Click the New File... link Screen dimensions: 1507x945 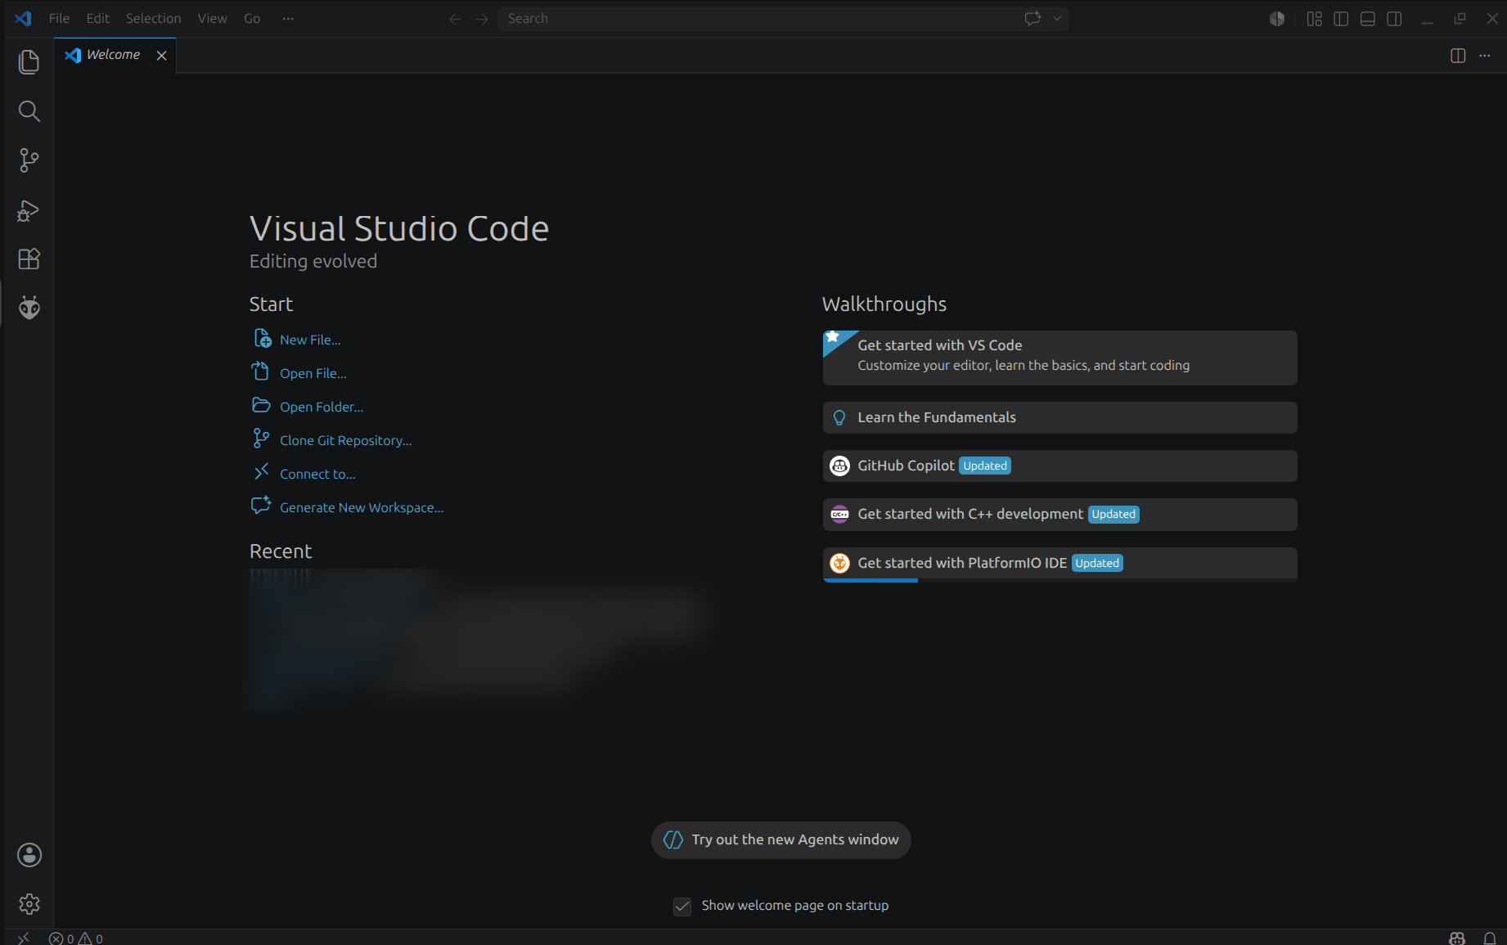click(x=310, y=340)
